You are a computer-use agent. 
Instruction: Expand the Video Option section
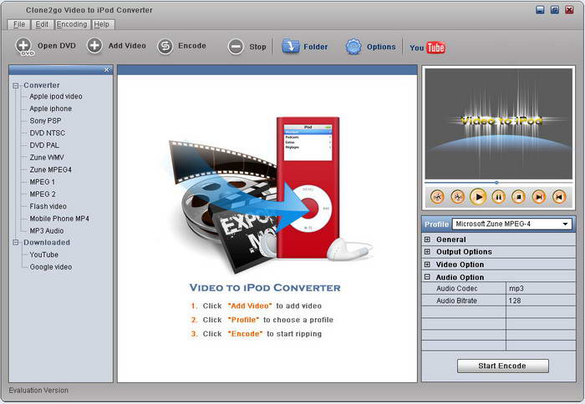[x=427, y=265]
